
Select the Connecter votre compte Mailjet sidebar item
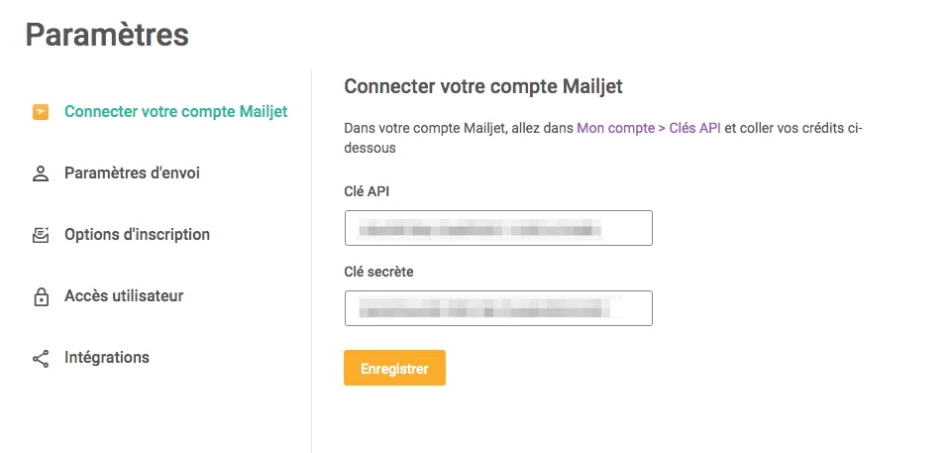tap(175, 111)
